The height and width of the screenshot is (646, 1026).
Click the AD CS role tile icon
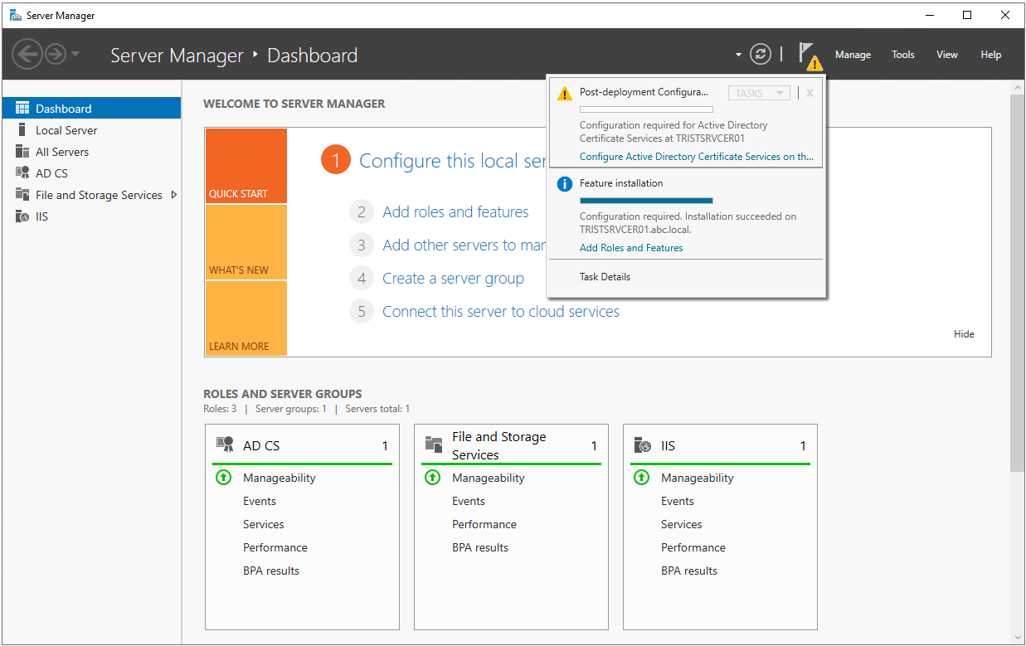coord(225,445)
